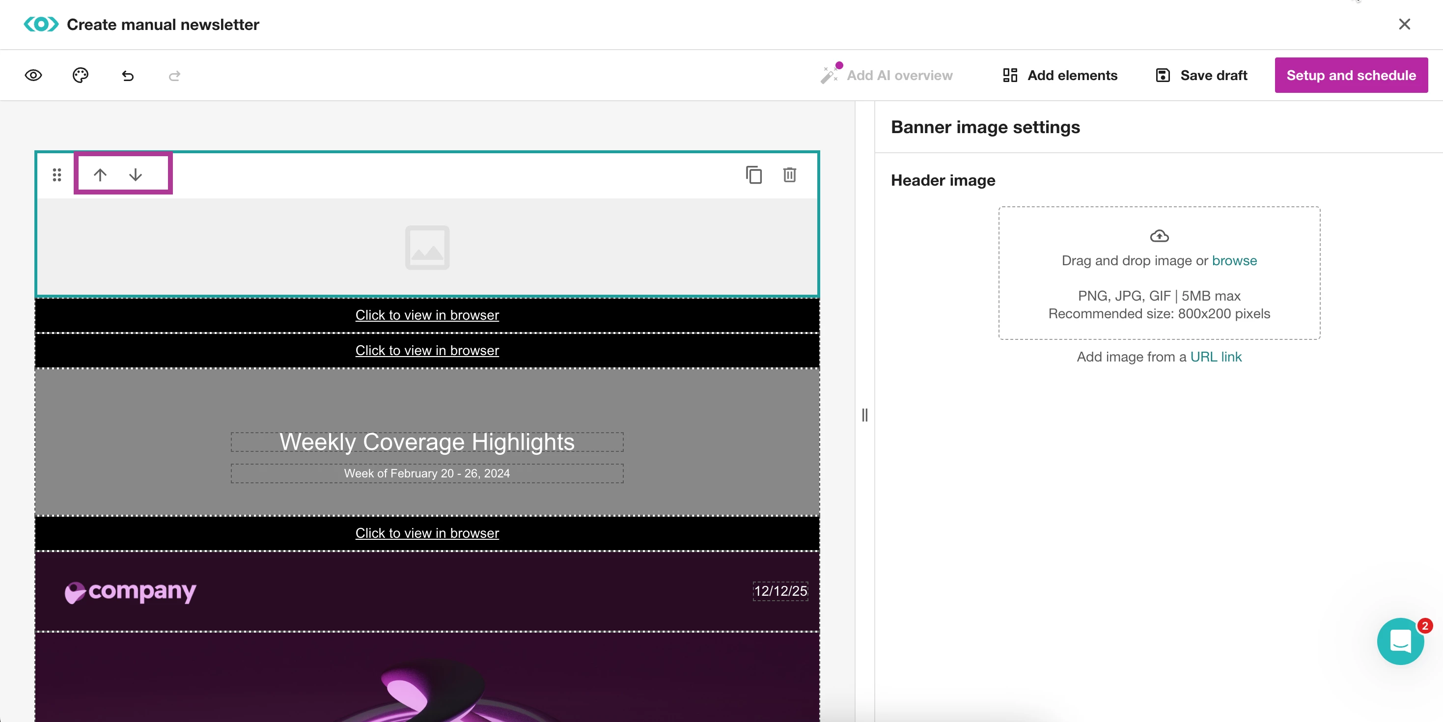The height and width of the screenshot is (722, 1443).
Task: Select the 12/12/25 date field
Action: (780, 591)
